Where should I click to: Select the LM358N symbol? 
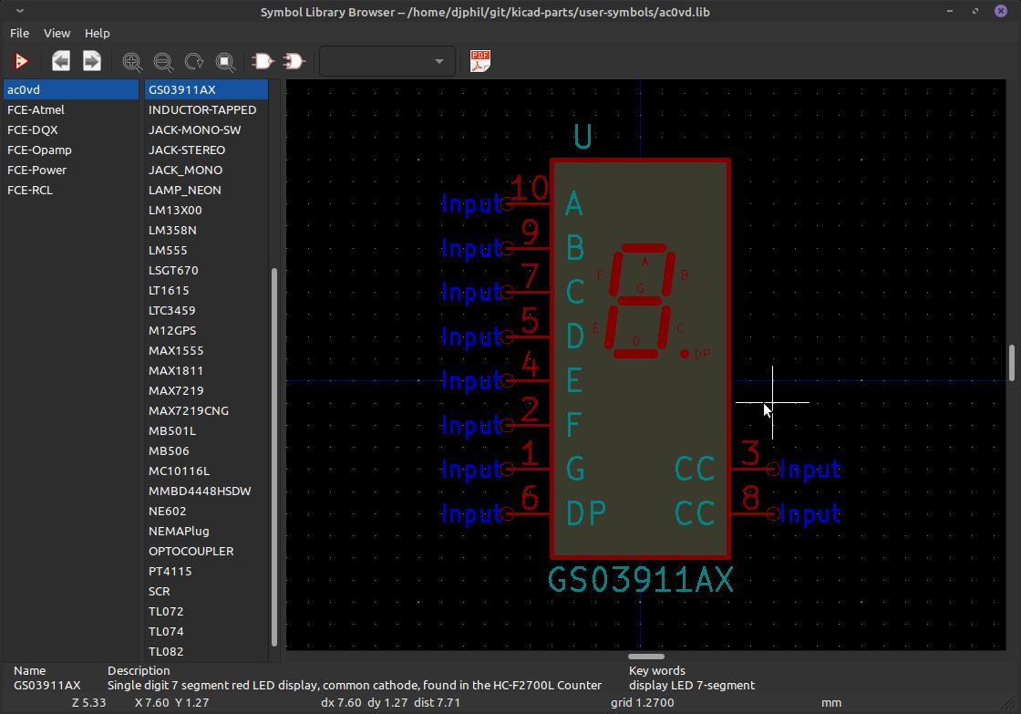click(x=206, y=231)
